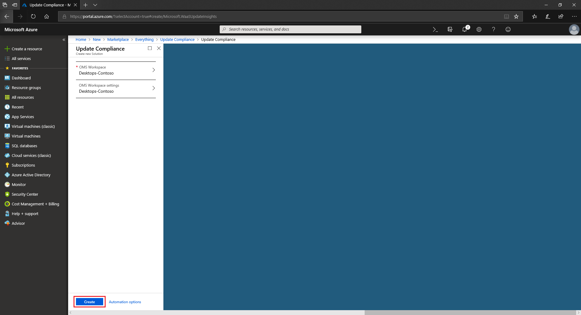
Task: Click the horizontal scrollbar right arrow
Action: point(578,313)
